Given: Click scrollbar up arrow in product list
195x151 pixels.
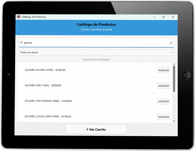Looking at the screenshot, I should coord(174,64).
